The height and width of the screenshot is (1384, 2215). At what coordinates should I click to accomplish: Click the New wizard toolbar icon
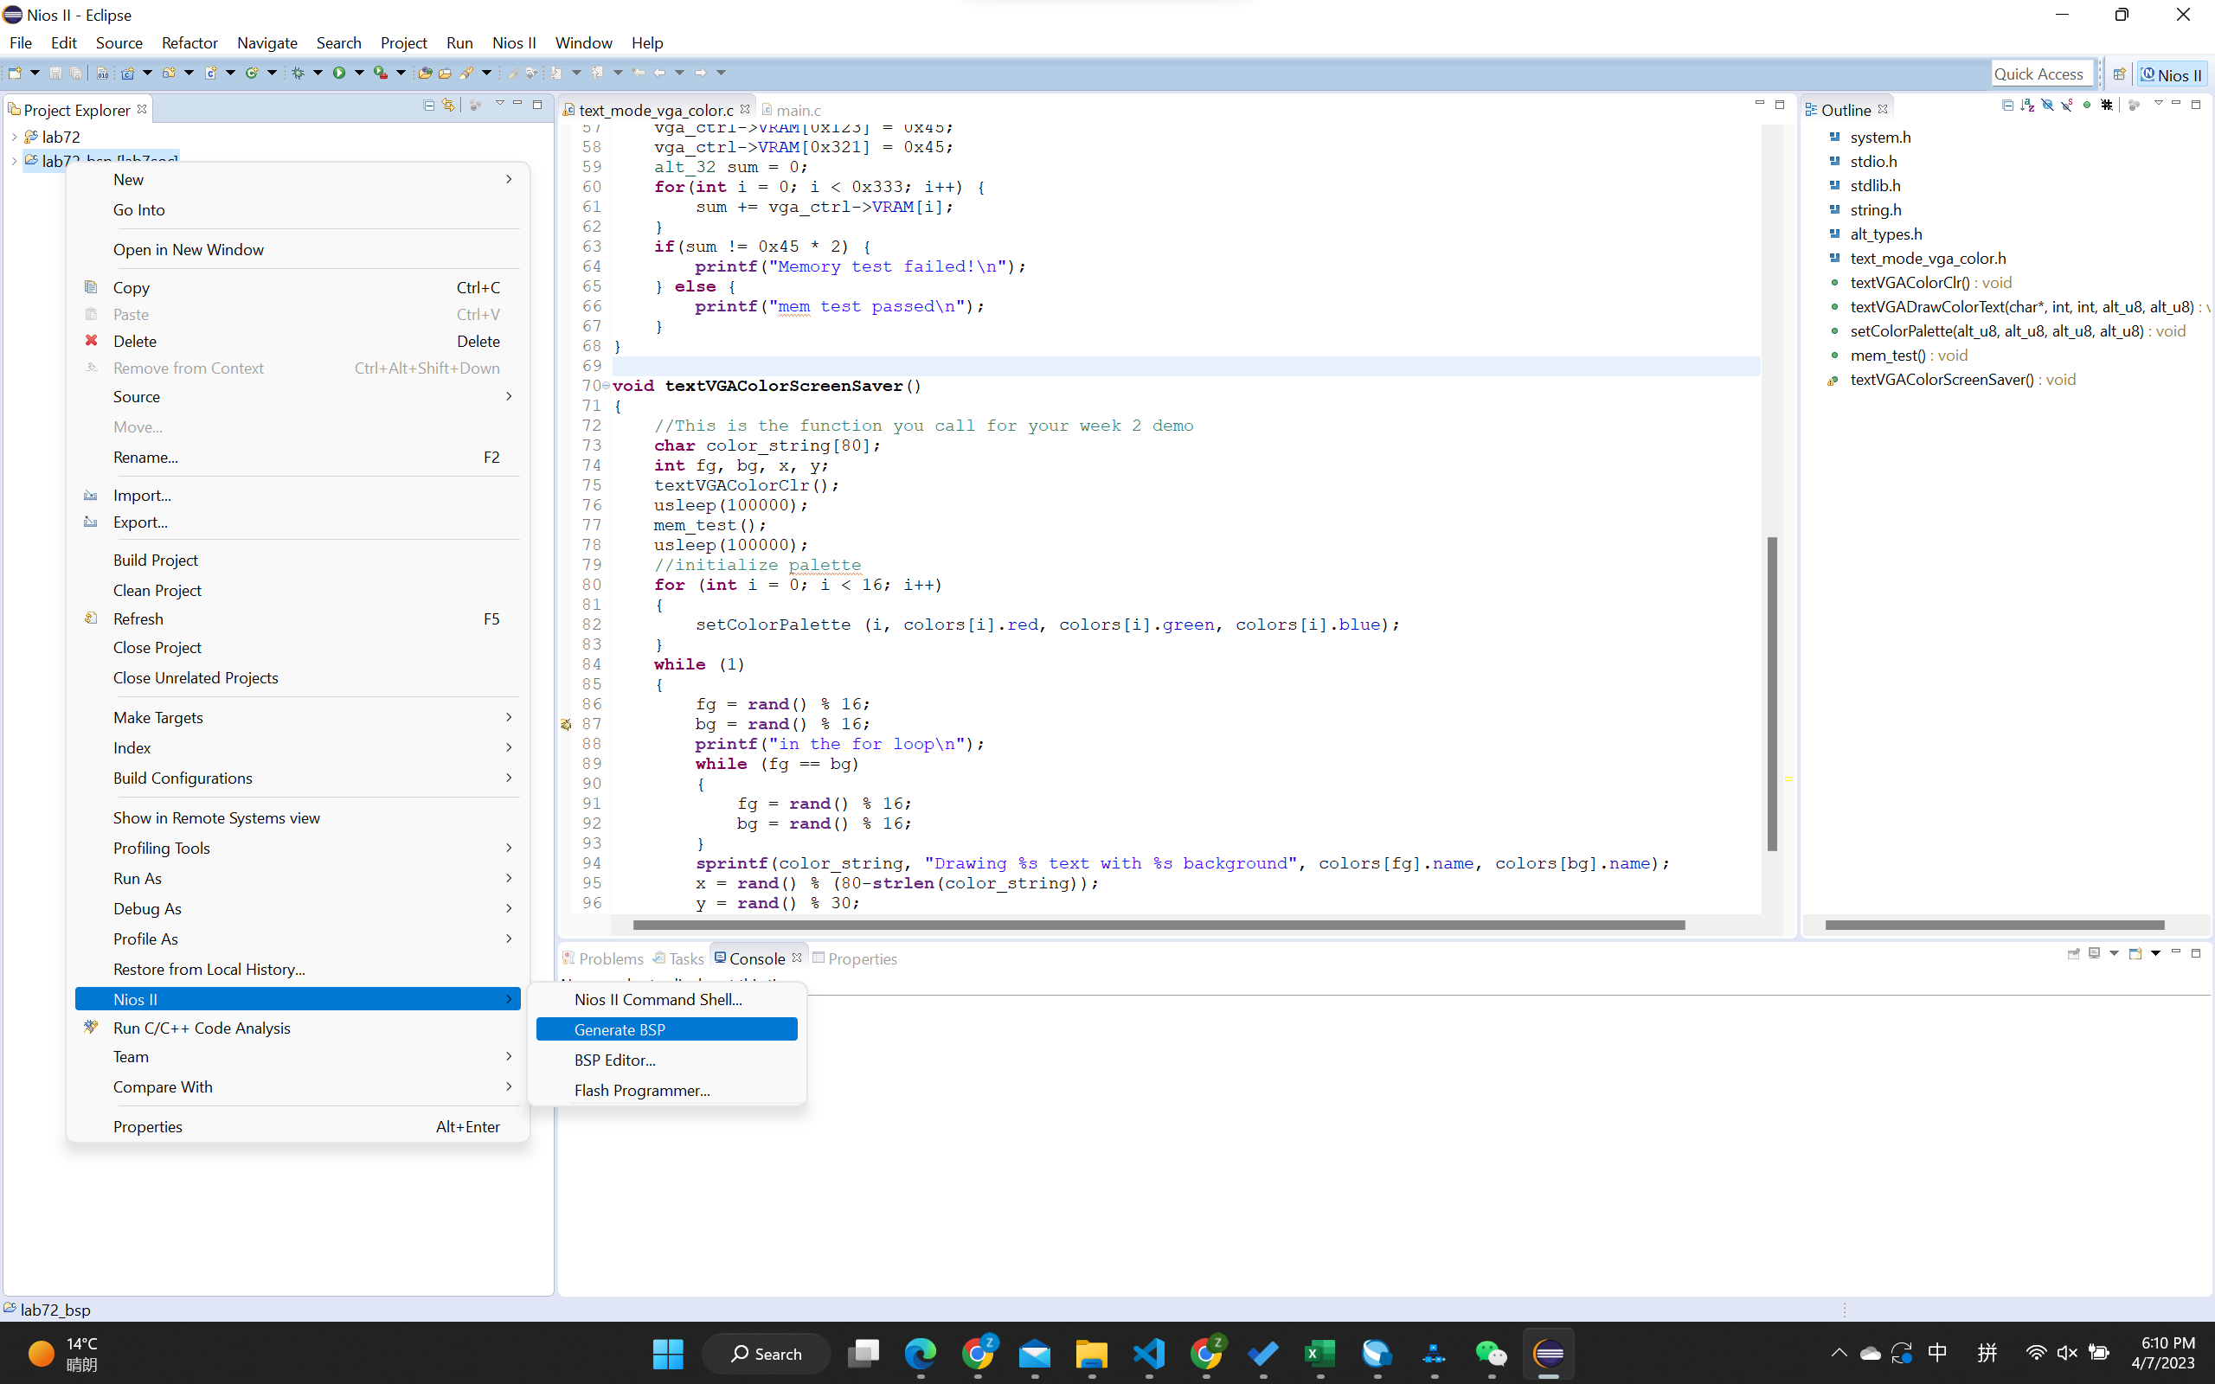click(x=15, y=74)
